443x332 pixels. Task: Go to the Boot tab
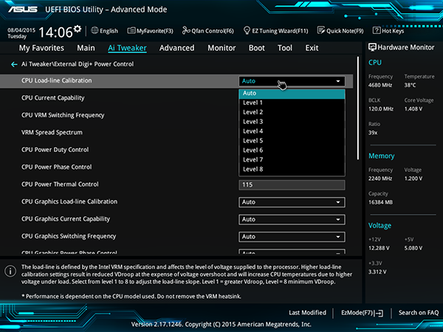click(256, 48)
